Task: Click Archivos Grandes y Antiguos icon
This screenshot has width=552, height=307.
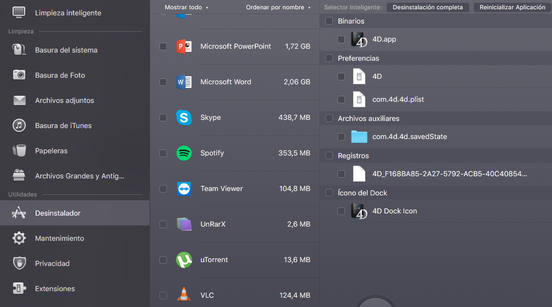Action: click(x=19, y=176)
